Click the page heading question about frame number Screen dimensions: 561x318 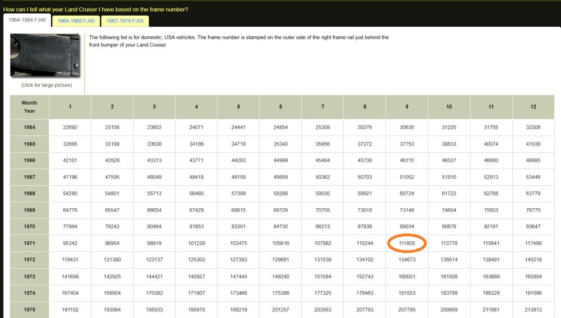coord(95,10)
